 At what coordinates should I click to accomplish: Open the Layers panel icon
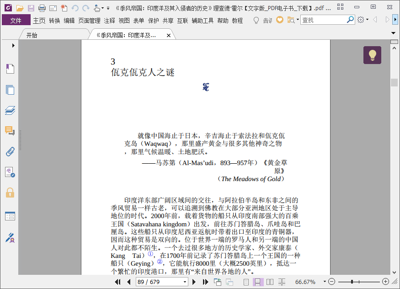10,111
